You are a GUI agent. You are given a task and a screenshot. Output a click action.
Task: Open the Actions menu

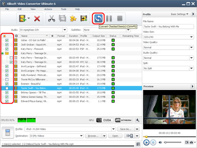48,9
